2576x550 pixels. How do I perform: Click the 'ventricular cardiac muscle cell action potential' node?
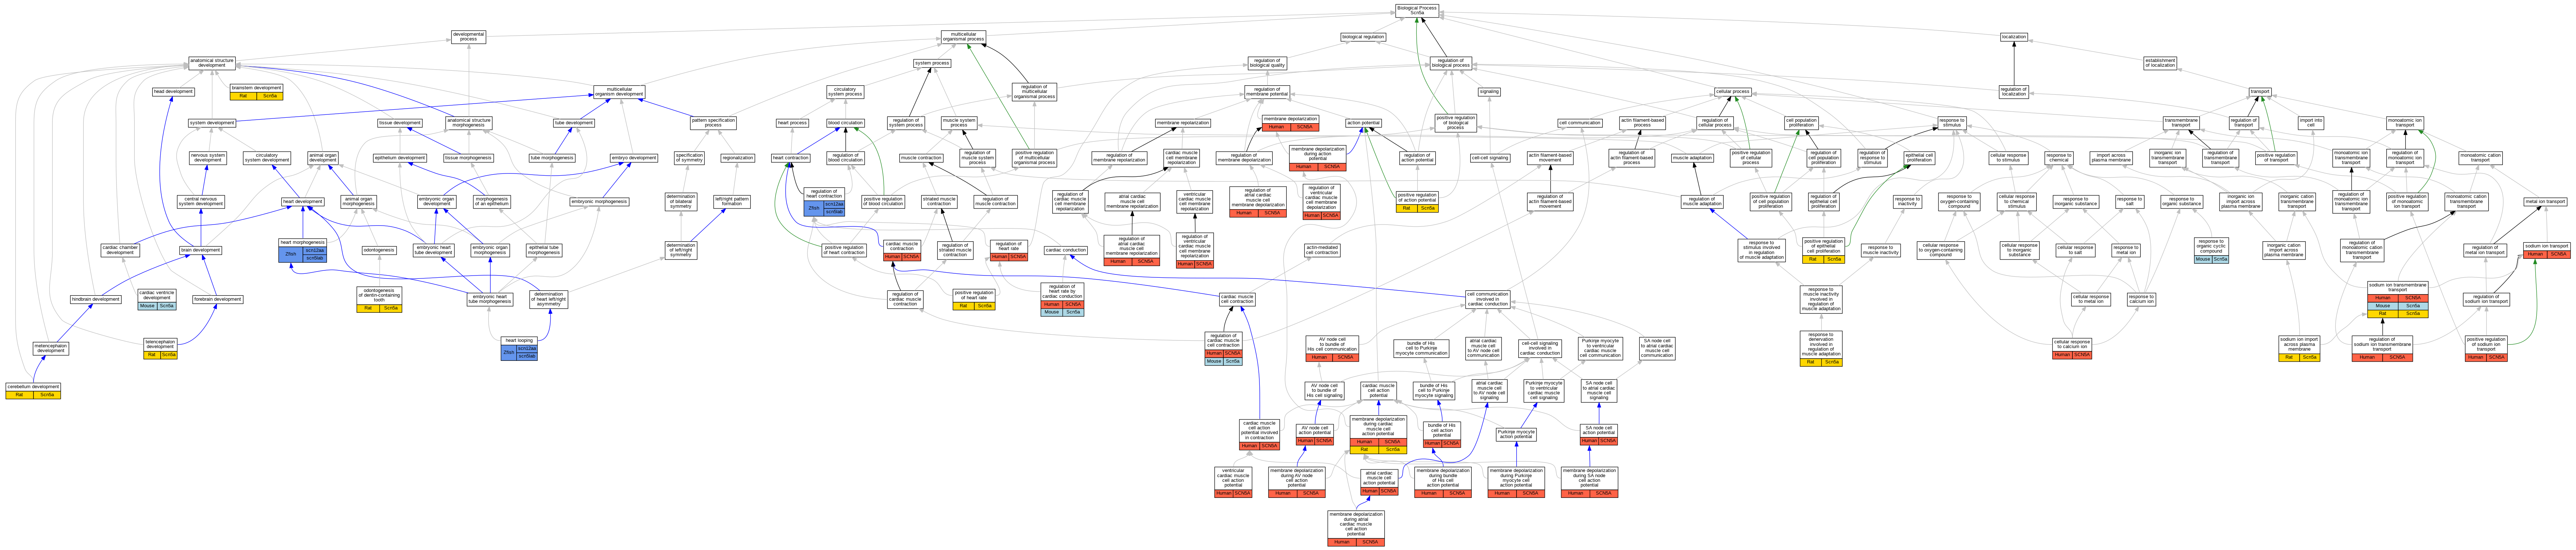tap(1233, 482)
